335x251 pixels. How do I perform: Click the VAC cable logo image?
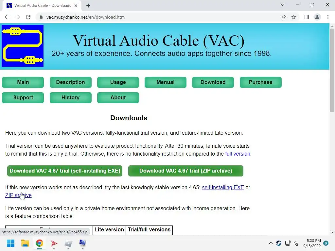[23, 46]
